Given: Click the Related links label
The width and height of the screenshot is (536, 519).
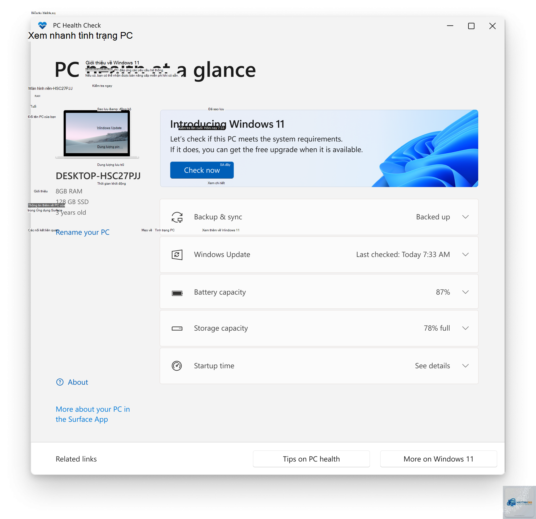Looking at the screenshot, I should pos(76,459).
